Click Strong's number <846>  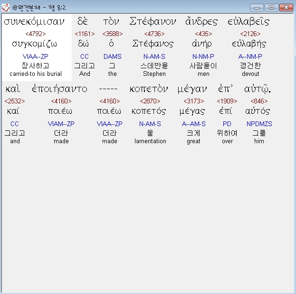click(x=259, y=101)
